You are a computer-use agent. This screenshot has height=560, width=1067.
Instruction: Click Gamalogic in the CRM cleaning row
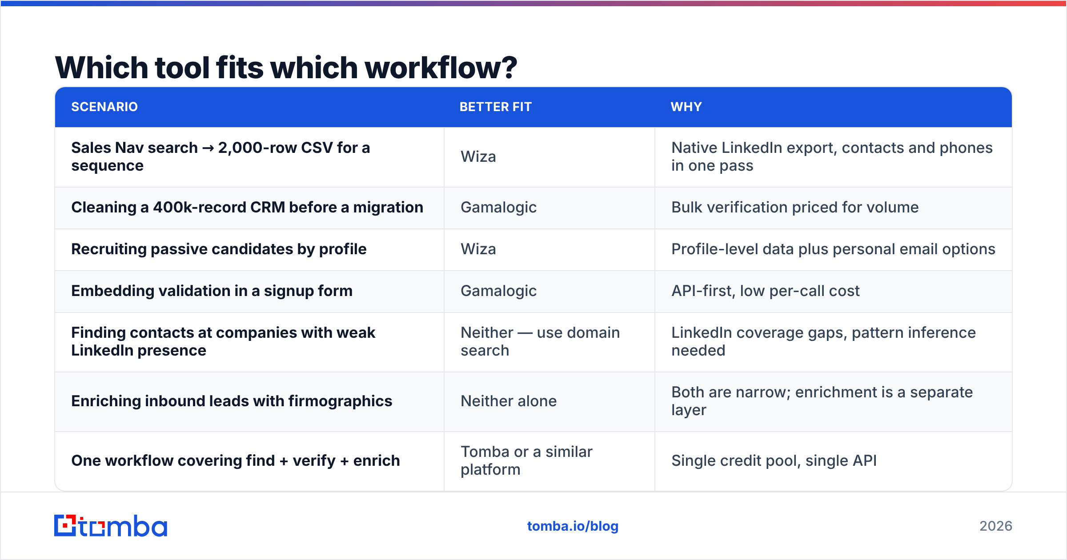pos(499,208)
